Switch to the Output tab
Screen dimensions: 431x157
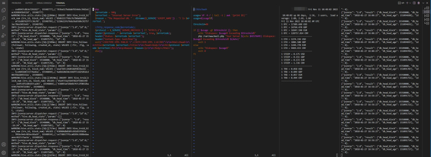[x=29, y=3]
